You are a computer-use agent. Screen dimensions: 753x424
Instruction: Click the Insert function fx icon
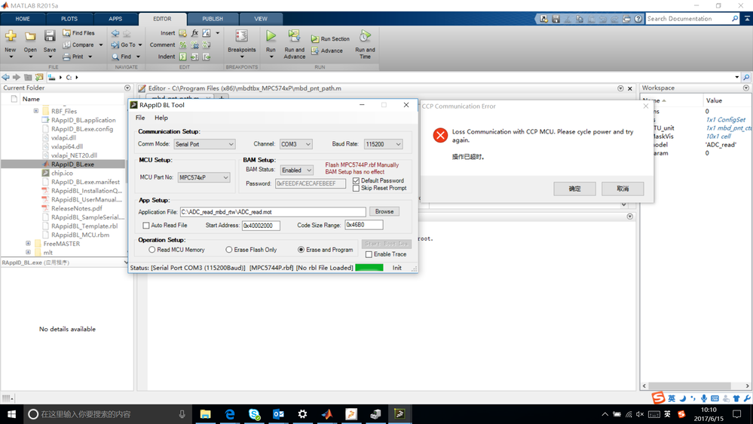point(194,33)
